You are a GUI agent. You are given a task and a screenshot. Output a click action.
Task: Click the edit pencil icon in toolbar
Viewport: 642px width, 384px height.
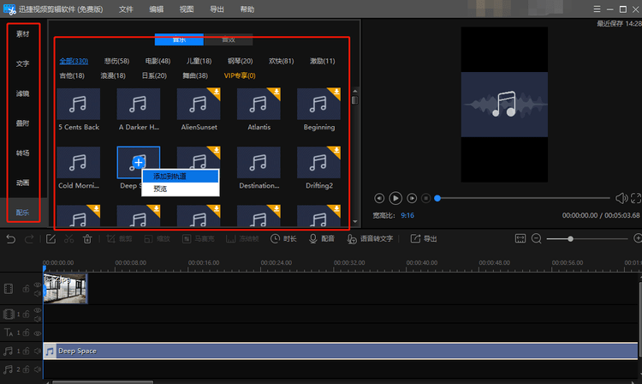tap(51, 239)
